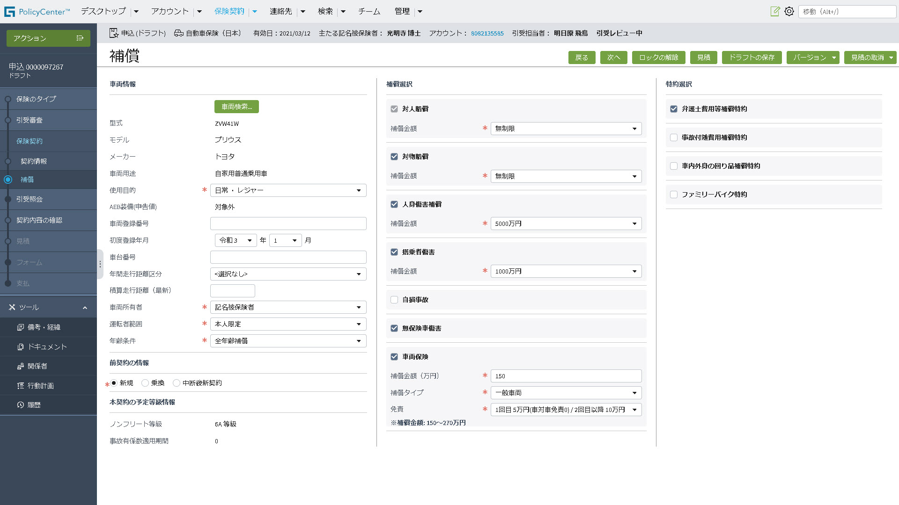
Task: Open account link 8082135585
Action: click(x=487, y=33)
